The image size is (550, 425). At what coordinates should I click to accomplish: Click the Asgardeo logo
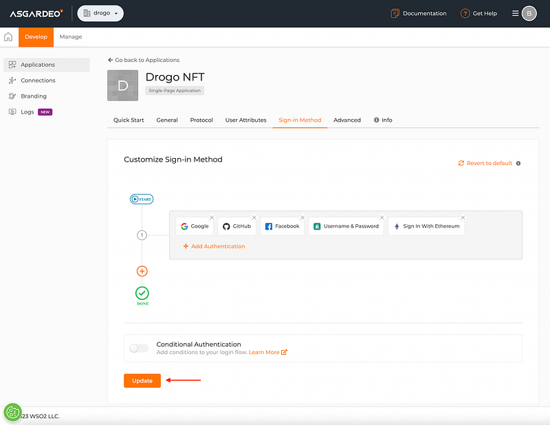36,14
